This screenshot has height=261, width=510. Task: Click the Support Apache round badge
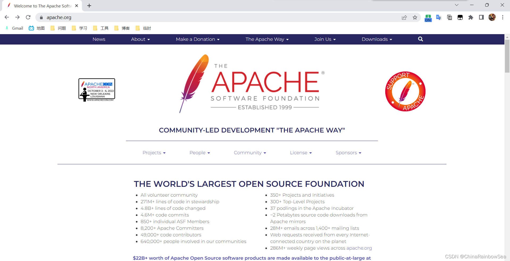[x=405, y=91]
